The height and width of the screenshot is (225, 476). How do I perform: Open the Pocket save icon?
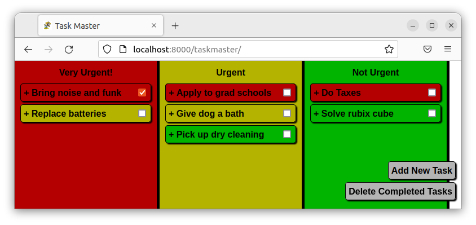pyautogui.click(x=427, y=49)
